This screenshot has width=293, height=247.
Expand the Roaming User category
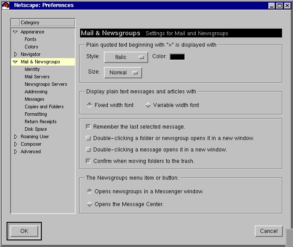(x=15, y=137)
